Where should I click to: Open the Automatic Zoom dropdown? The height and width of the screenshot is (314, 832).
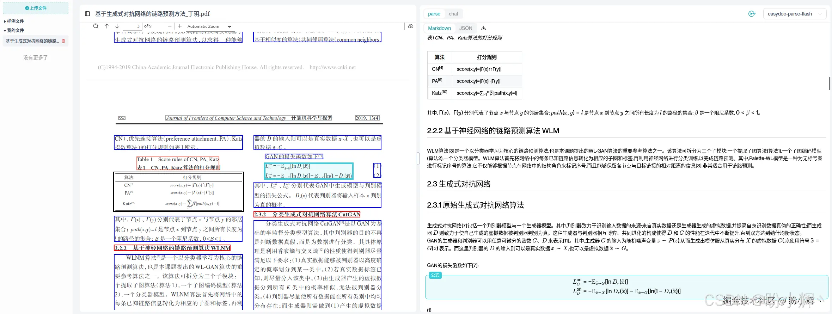[x=209, y=26]
